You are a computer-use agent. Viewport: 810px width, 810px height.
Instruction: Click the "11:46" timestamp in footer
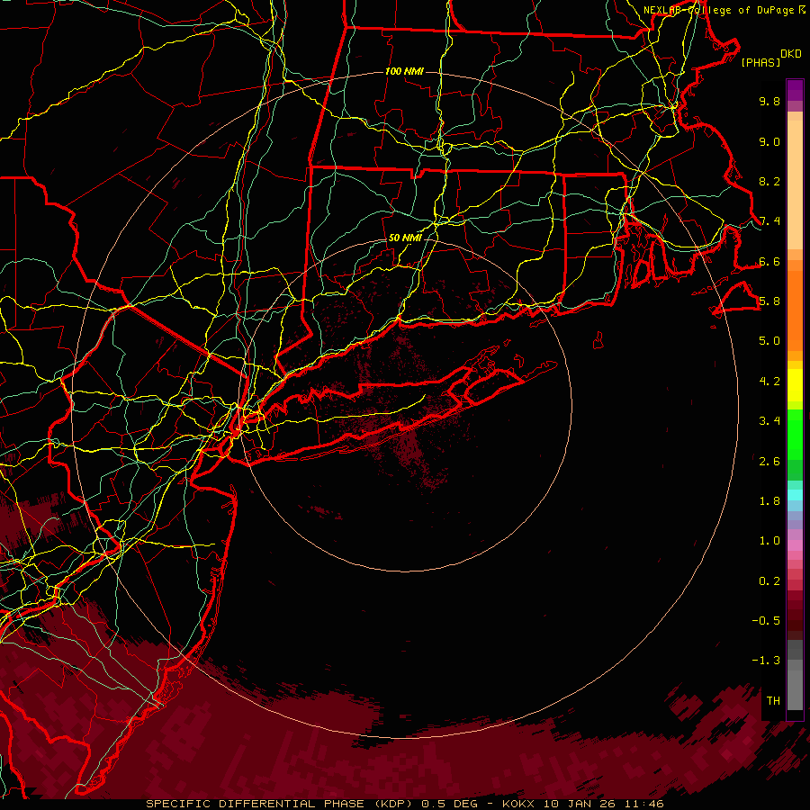click(643, 804)
